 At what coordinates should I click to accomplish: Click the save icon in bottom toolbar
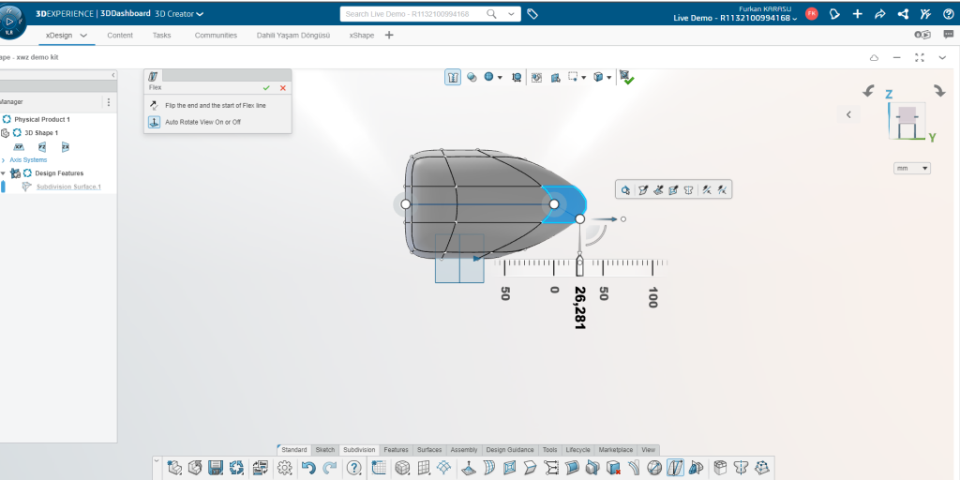(x=216, y=467)
